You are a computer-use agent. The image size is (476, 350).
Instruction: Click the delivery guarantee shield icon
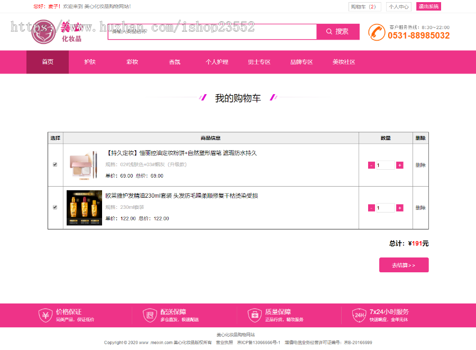click(x=150, y=315)
